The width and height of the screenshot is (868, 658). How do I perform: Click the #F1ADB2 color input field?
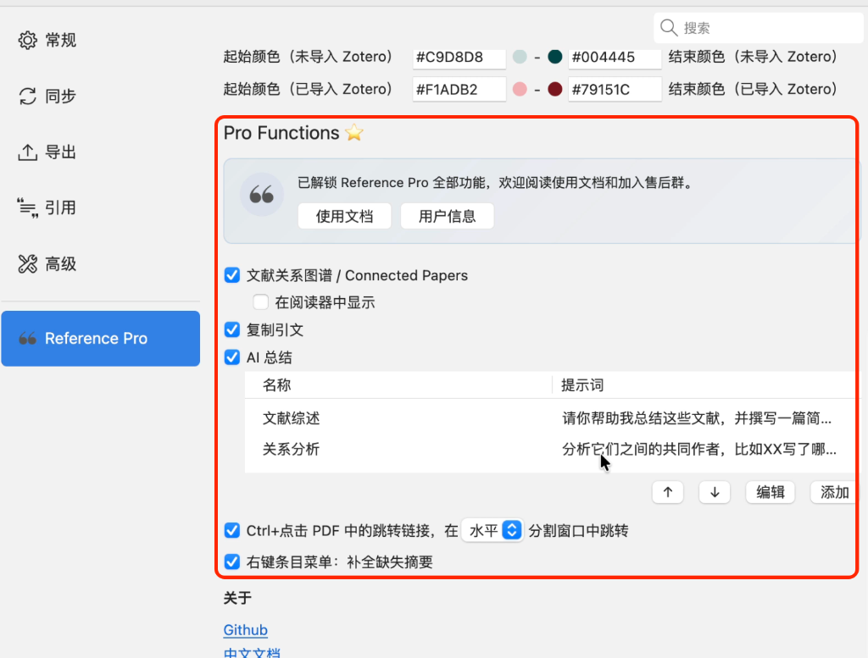click(459, 90)
